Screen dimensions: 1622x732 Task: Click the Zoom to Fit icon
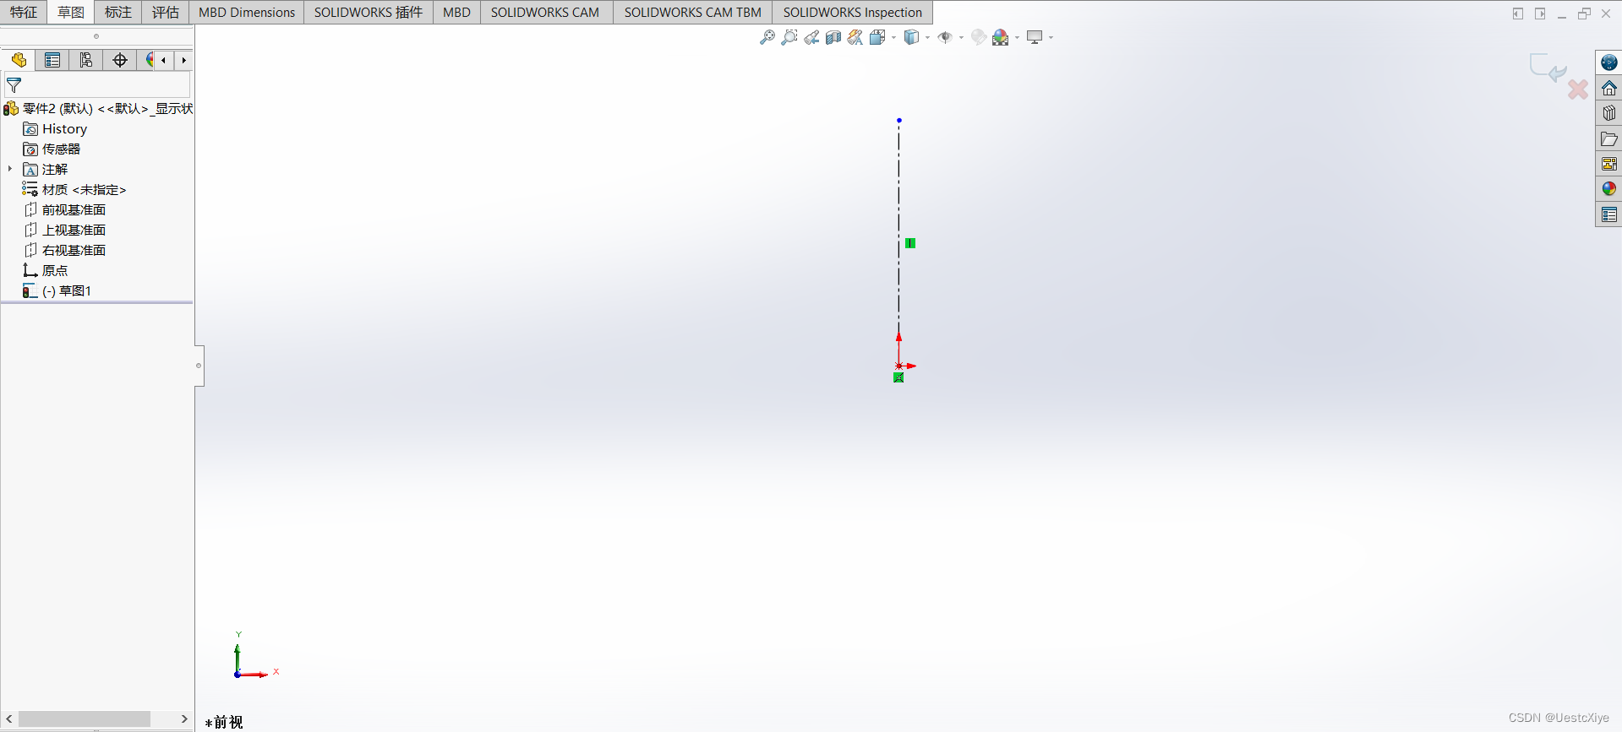click(x=767, y=37)
